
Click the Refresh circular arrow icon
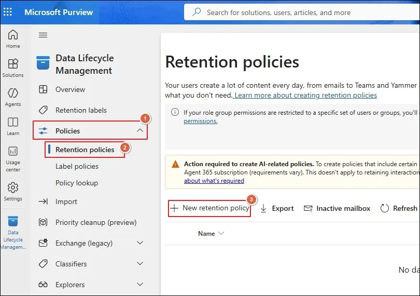[x=384, y=208]
